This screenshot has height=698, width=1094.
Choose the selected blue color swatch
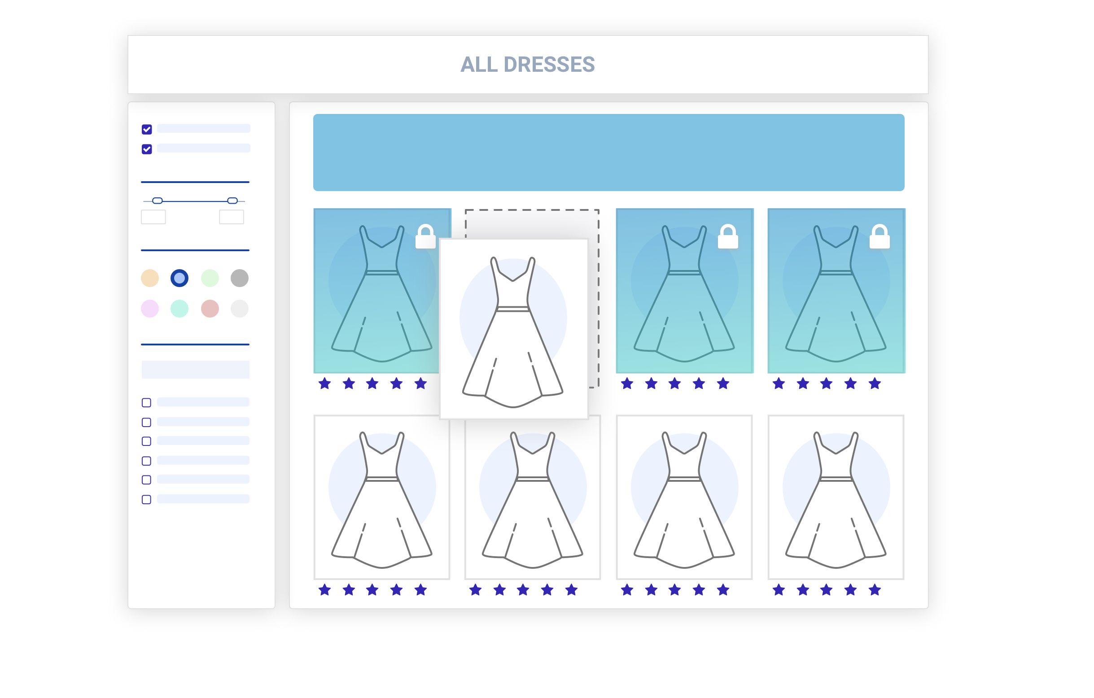(179, 278)
